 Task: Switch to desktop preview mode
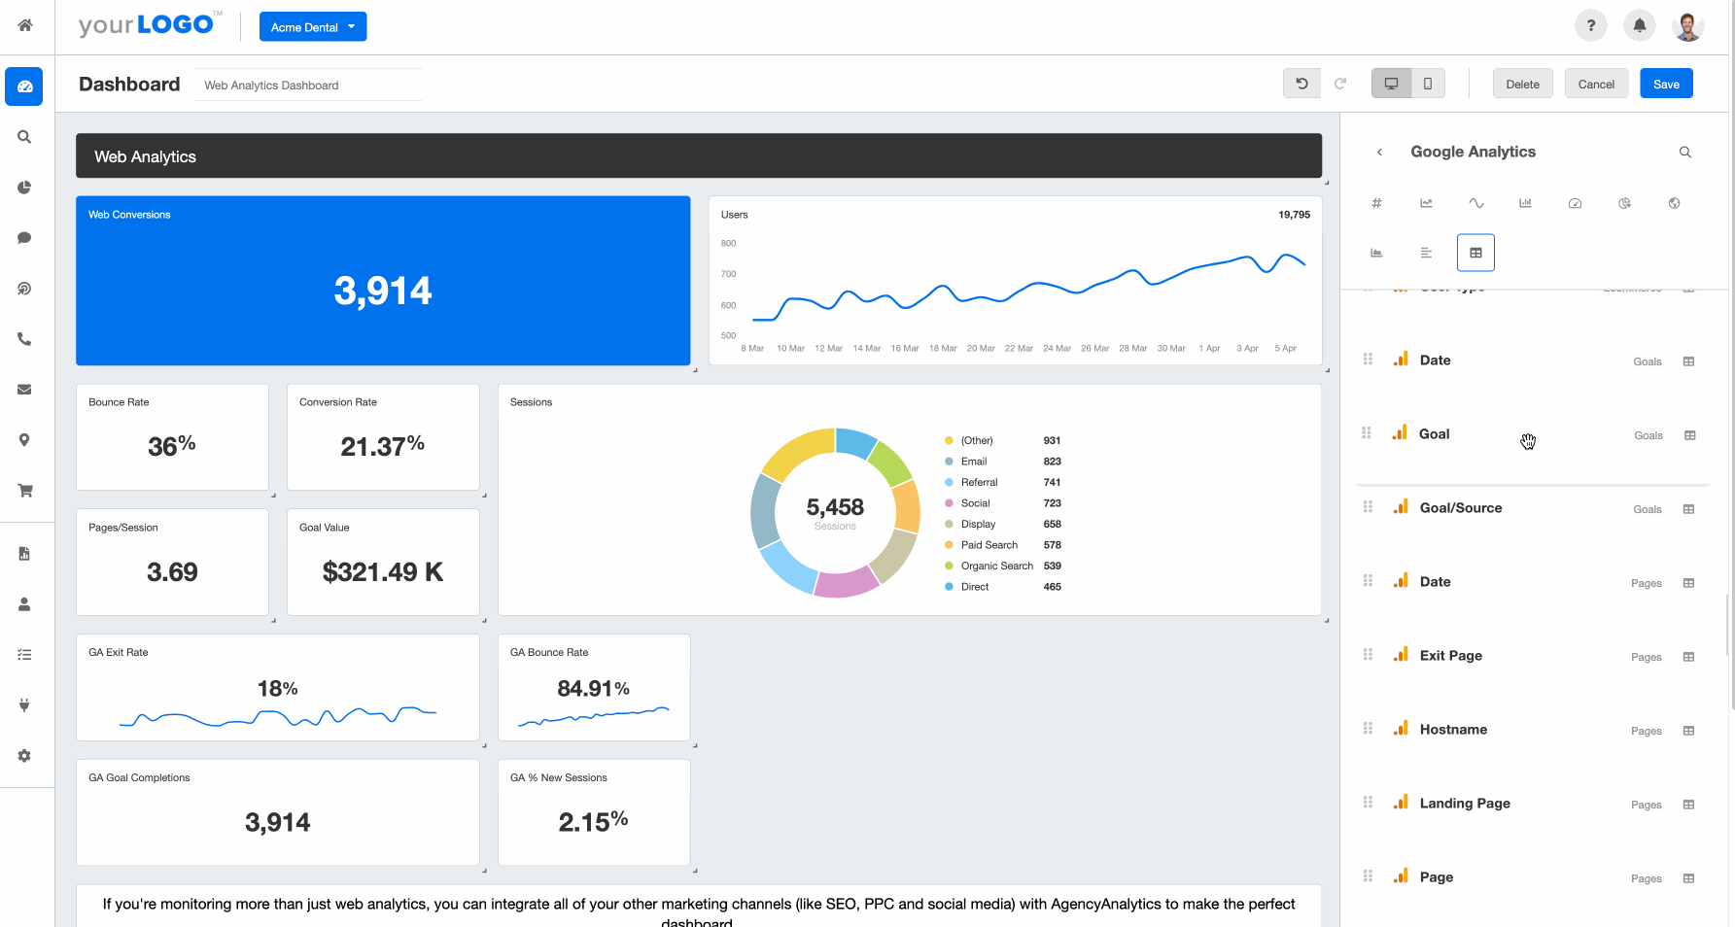click(1391, 83)
